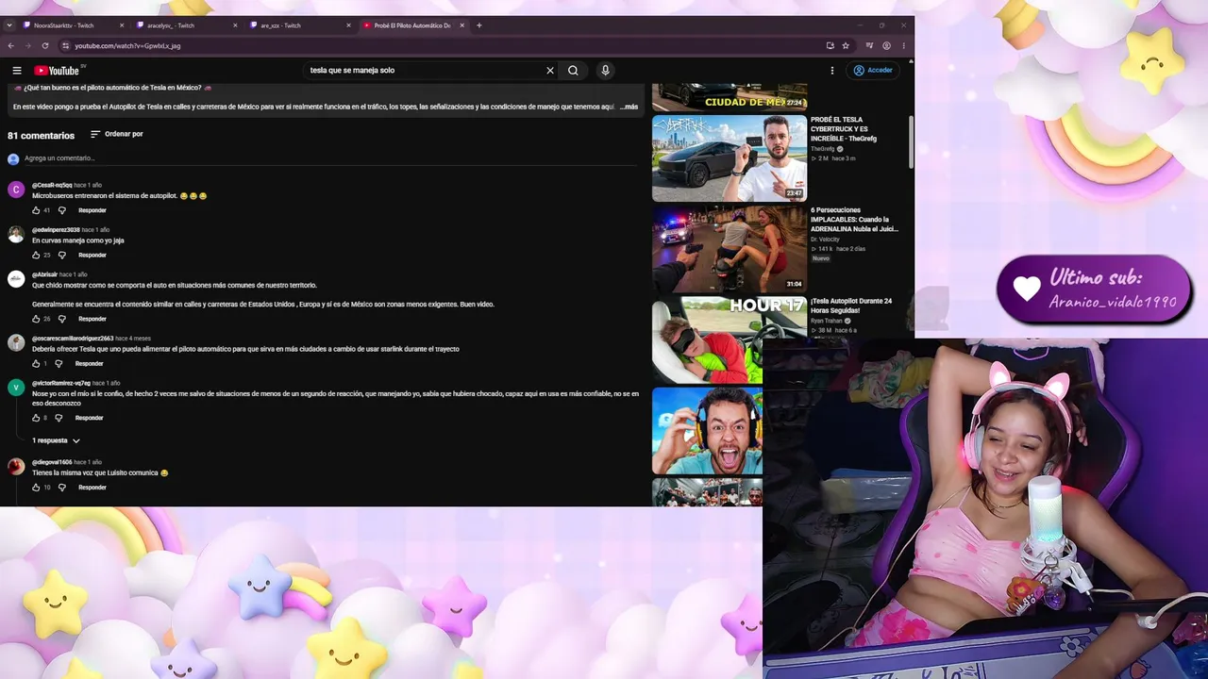Screen dimensions: 1208x679
Task: Switch to the aracelysv_ Twitch tab
Action: [x=186, y=25]
